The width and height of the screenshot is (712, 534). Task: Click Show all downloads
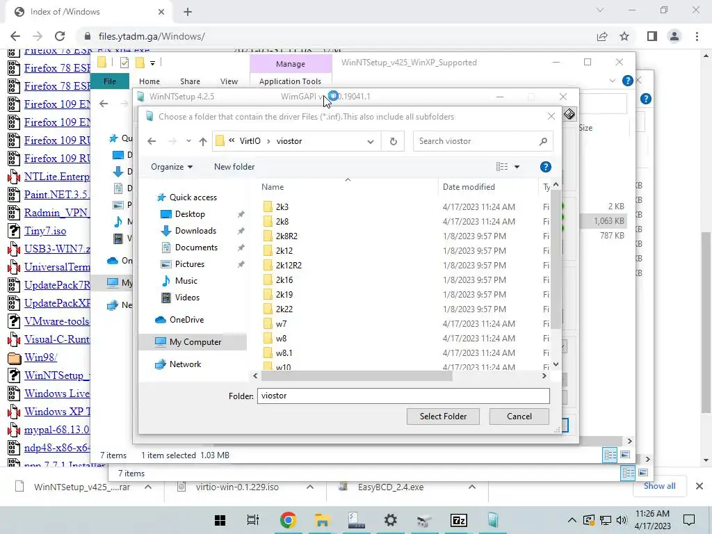[659, 486]
